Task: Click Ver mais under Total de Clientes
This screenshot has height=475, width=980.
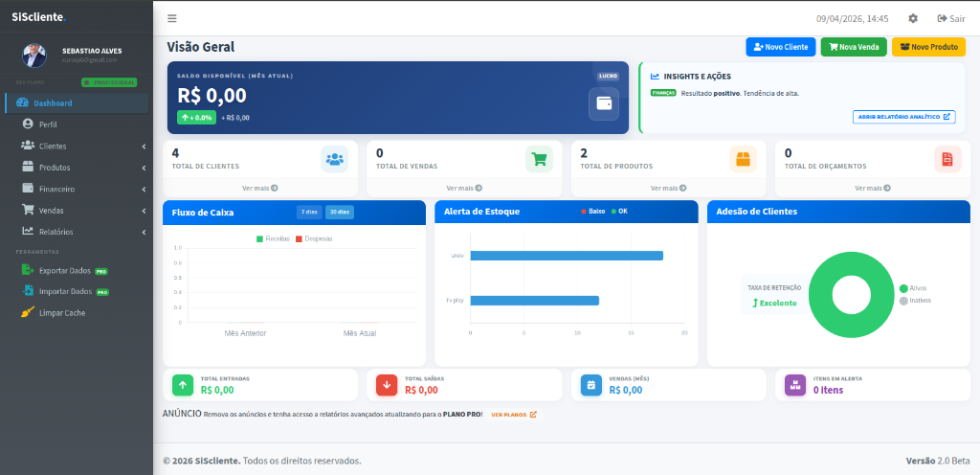Action: pyautogui.click(x=260, y=188)
